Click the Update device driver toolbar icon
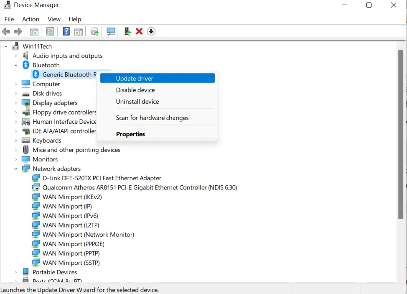The height and width of the screenshot is (294, 407). click(x=94, y=32)
